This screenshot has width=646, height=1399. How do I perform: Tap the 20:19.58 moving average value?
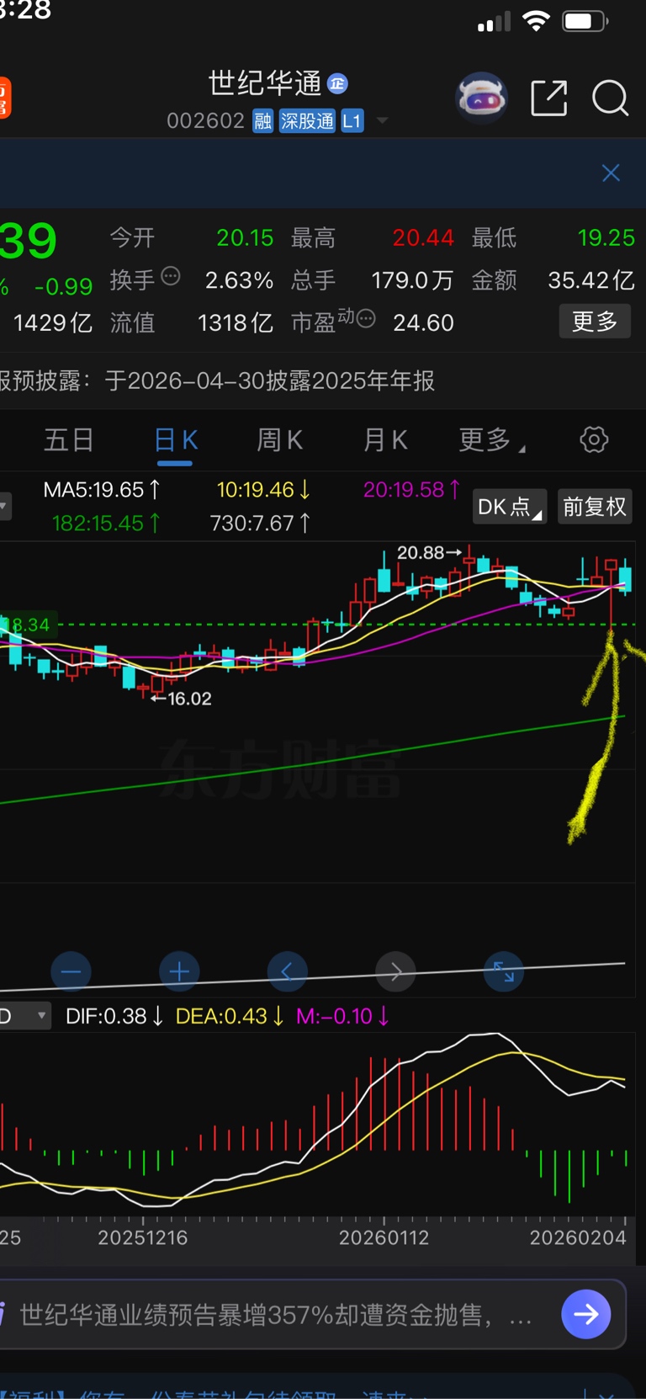pyautogui.click(x=412, y=490)
